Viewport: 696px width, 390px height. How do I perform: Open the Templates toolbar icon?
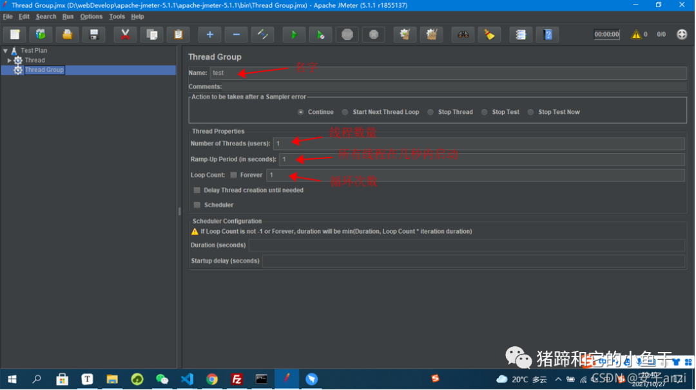41,35
